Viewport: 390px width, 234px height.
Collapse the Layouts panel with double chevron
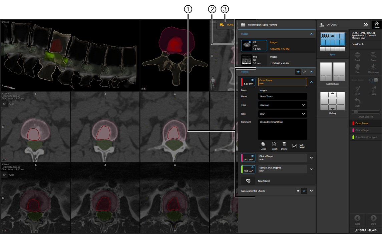pyautogui.click(x=366, y=25)
